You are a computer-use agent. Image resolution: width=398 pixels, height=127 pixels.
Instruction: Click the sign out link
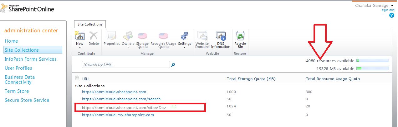[388, 10]
